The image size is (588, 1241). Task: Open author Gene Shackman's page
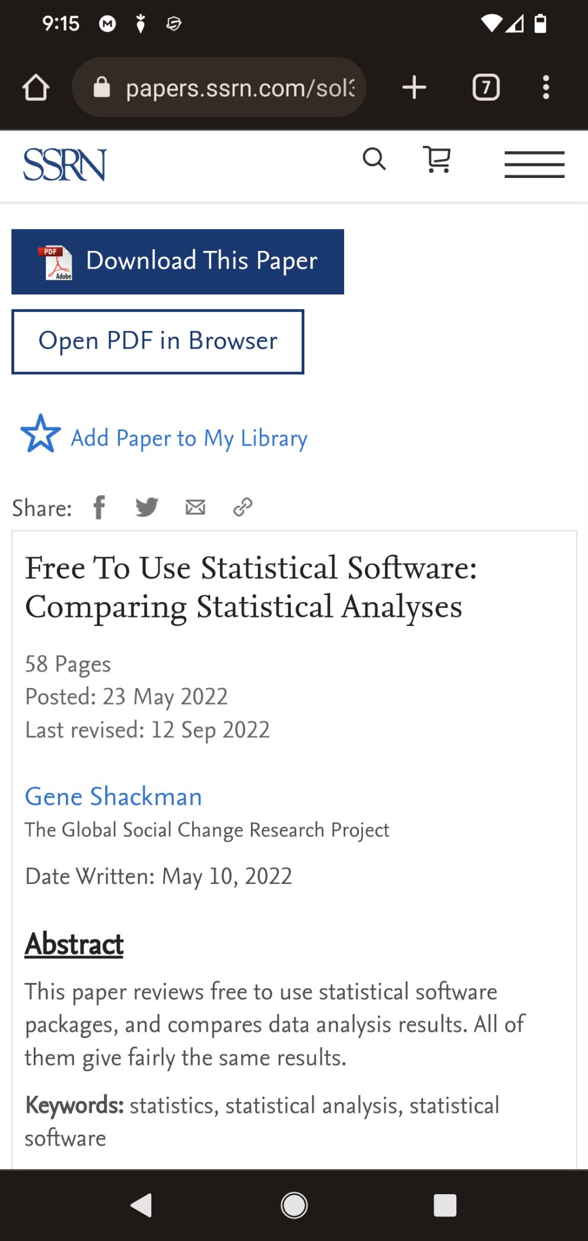pos(113,797)
